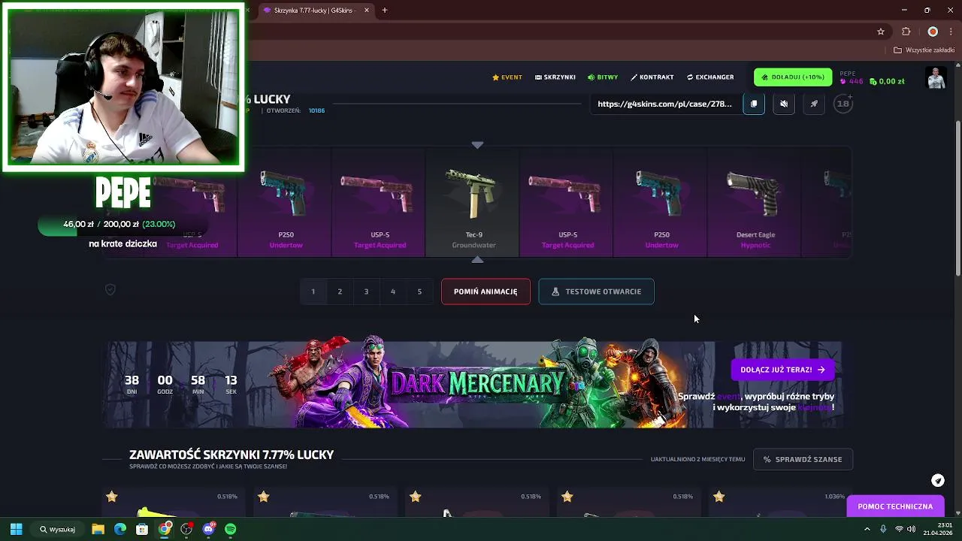Click the 446 gems balance
The image size is (962, 541).
pos(852,81)
